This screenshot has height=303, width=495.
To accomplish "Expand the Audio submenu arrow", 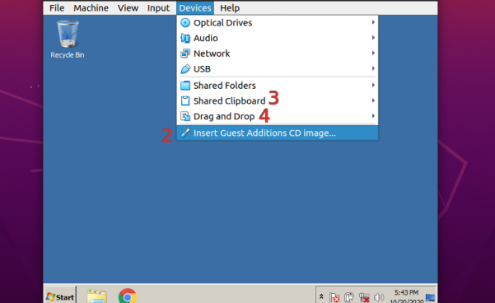I will pos(373,38).
